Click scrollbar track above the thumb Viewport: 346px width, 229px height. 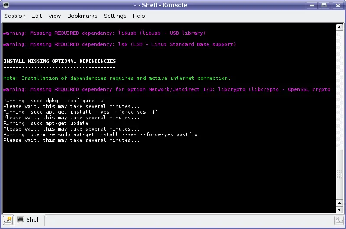(340, 89)
